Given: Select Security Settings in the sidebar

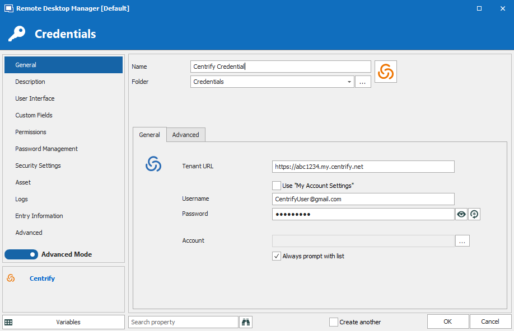Looking at the screenshot, I should pyautogui.click(x=38, y=165).
